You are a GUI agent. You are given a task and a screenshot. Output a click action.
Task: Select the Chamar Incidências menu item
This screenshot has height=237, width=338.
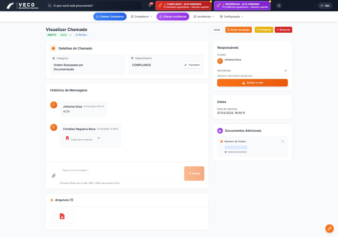(173, 16)
